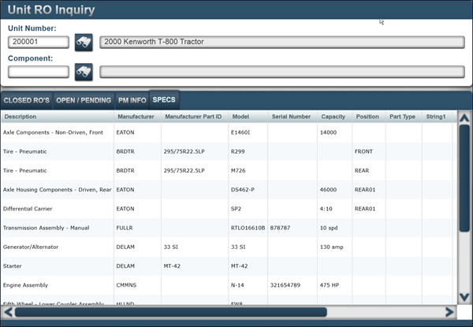Switch to the Closed RO's tab
The width and height of the screenshot is (473, 327).
[26, 101]
